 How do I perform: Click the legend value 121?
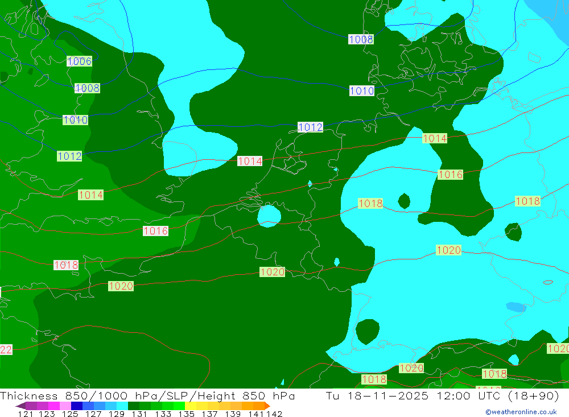26,414
